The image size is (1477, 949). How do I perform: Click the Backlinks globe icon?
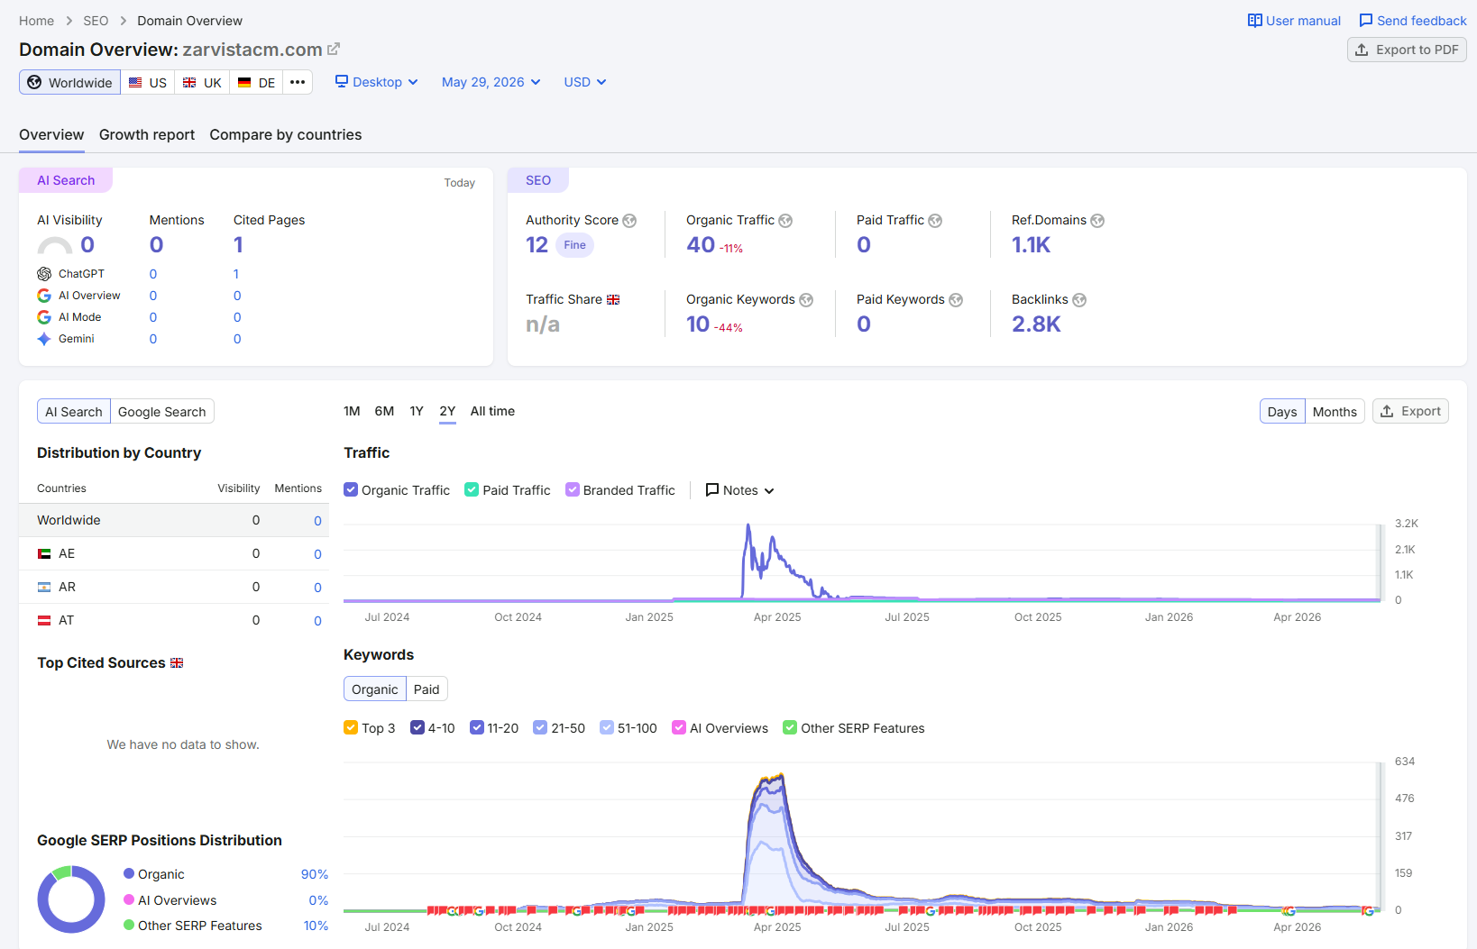pyautogui.click(x=1079, y=300)
